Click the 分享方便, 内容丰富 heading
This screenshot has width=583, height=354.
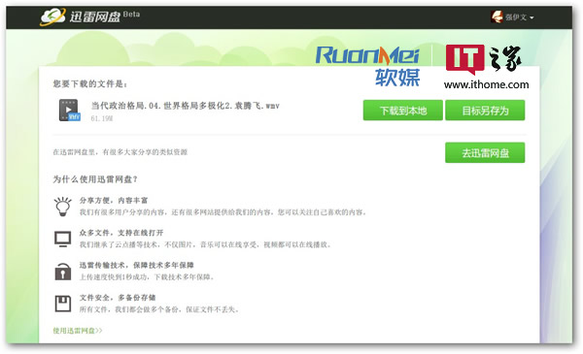(114, 201)
